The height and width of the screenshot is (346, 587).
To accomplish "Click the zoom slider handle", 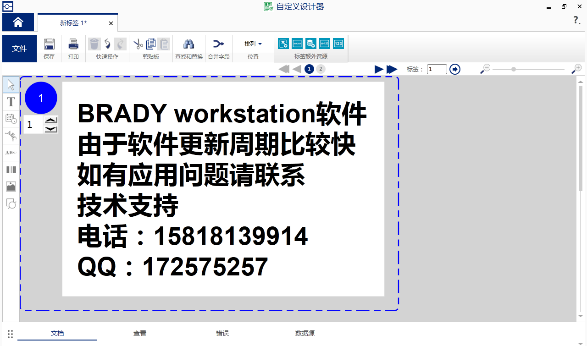I will tap(514, 69).
